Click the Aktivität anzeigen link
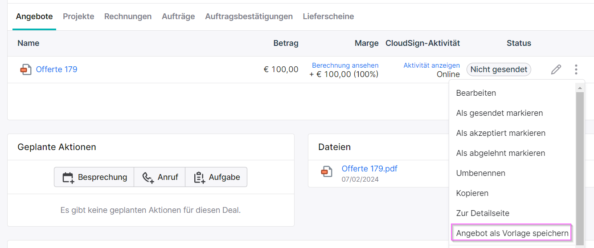This screenshot has height=248, width=594. tap(432, 65)
